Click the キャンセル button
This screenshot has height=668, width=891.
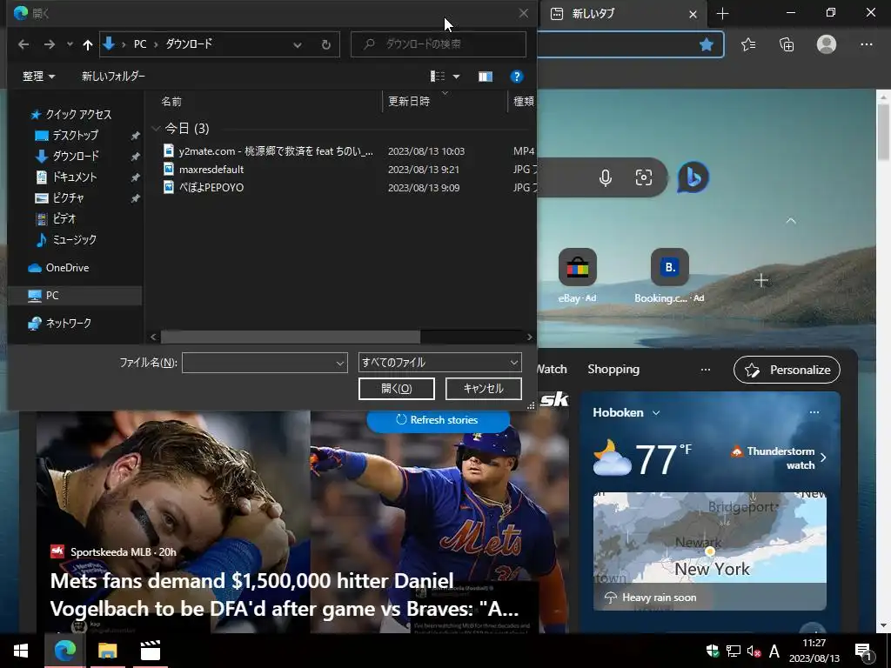(x=484, y=389)
